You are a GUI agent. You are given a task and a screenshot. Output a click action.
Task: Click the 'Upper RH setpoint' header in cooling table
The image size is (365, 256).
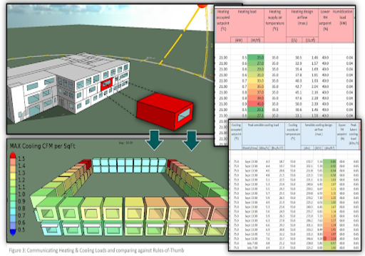pos(342,132)
